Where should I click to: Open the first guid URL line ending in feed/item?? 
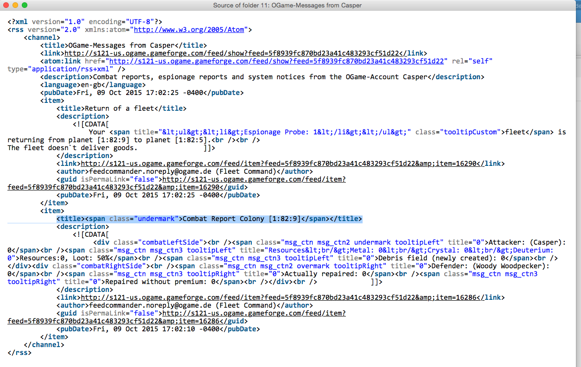pos(254,179)
